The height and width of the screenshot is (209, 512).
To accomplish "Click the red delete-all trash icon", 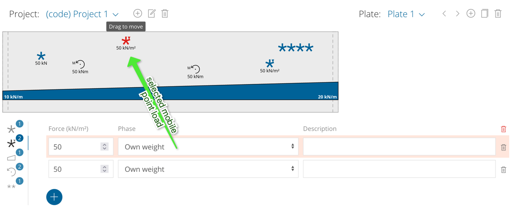I will 503,129.
